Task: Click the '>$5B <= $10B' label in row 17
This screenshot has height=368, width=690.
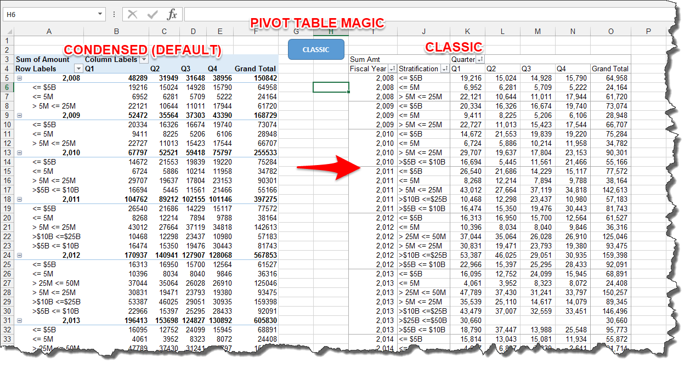Action: pyautogui.click(x=56, y=190)
